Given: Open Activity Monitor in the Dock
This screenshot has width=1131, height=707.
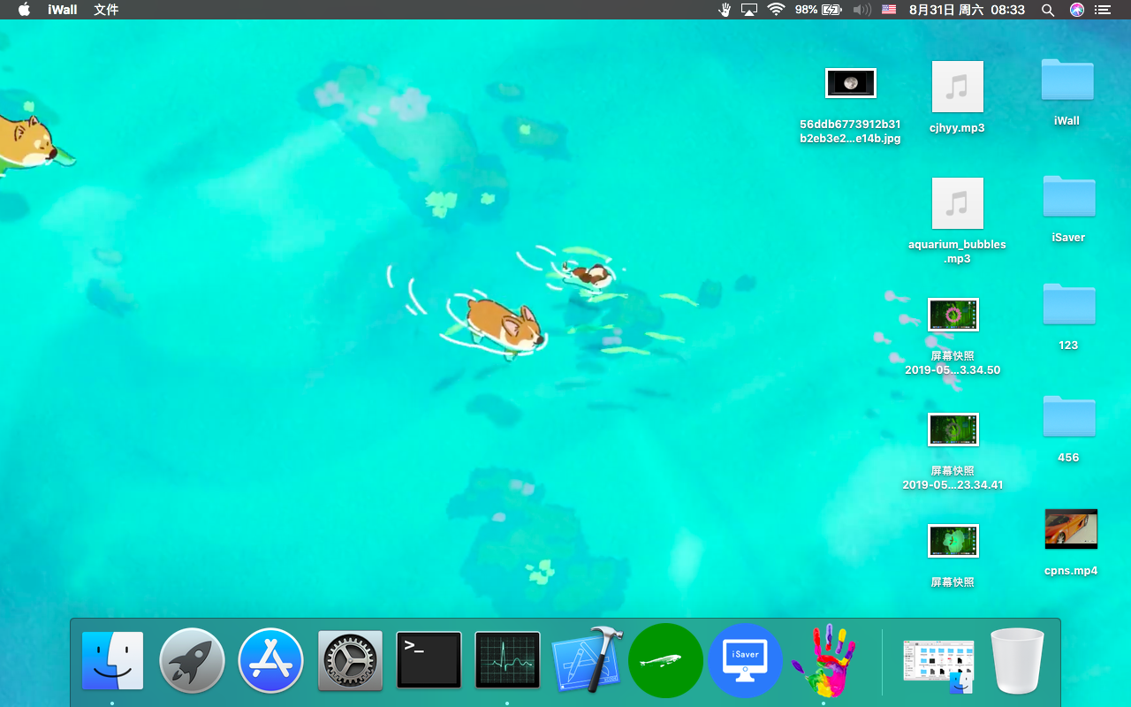Looking at the screenshot, I should pos(507,660).
